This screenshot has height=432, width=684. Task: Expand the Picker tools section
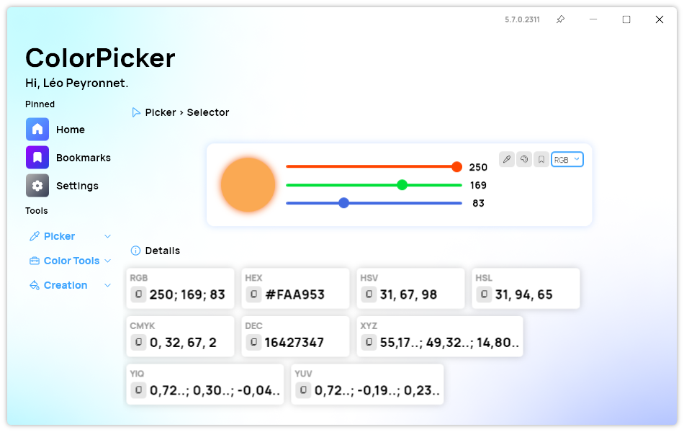107,236
